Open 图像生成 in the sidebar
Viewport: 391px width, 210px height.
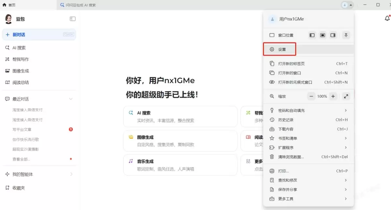(x=39, y=71)
